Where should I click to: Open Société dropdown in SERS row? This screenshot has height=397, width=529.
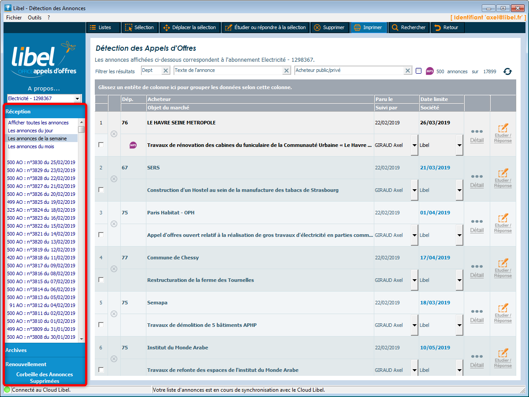pos(459,190)
